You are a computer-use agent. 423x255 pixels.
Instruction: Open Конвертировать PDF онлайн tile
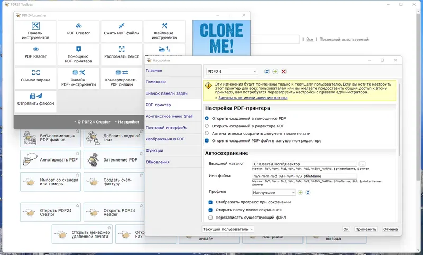pos(122,78)
